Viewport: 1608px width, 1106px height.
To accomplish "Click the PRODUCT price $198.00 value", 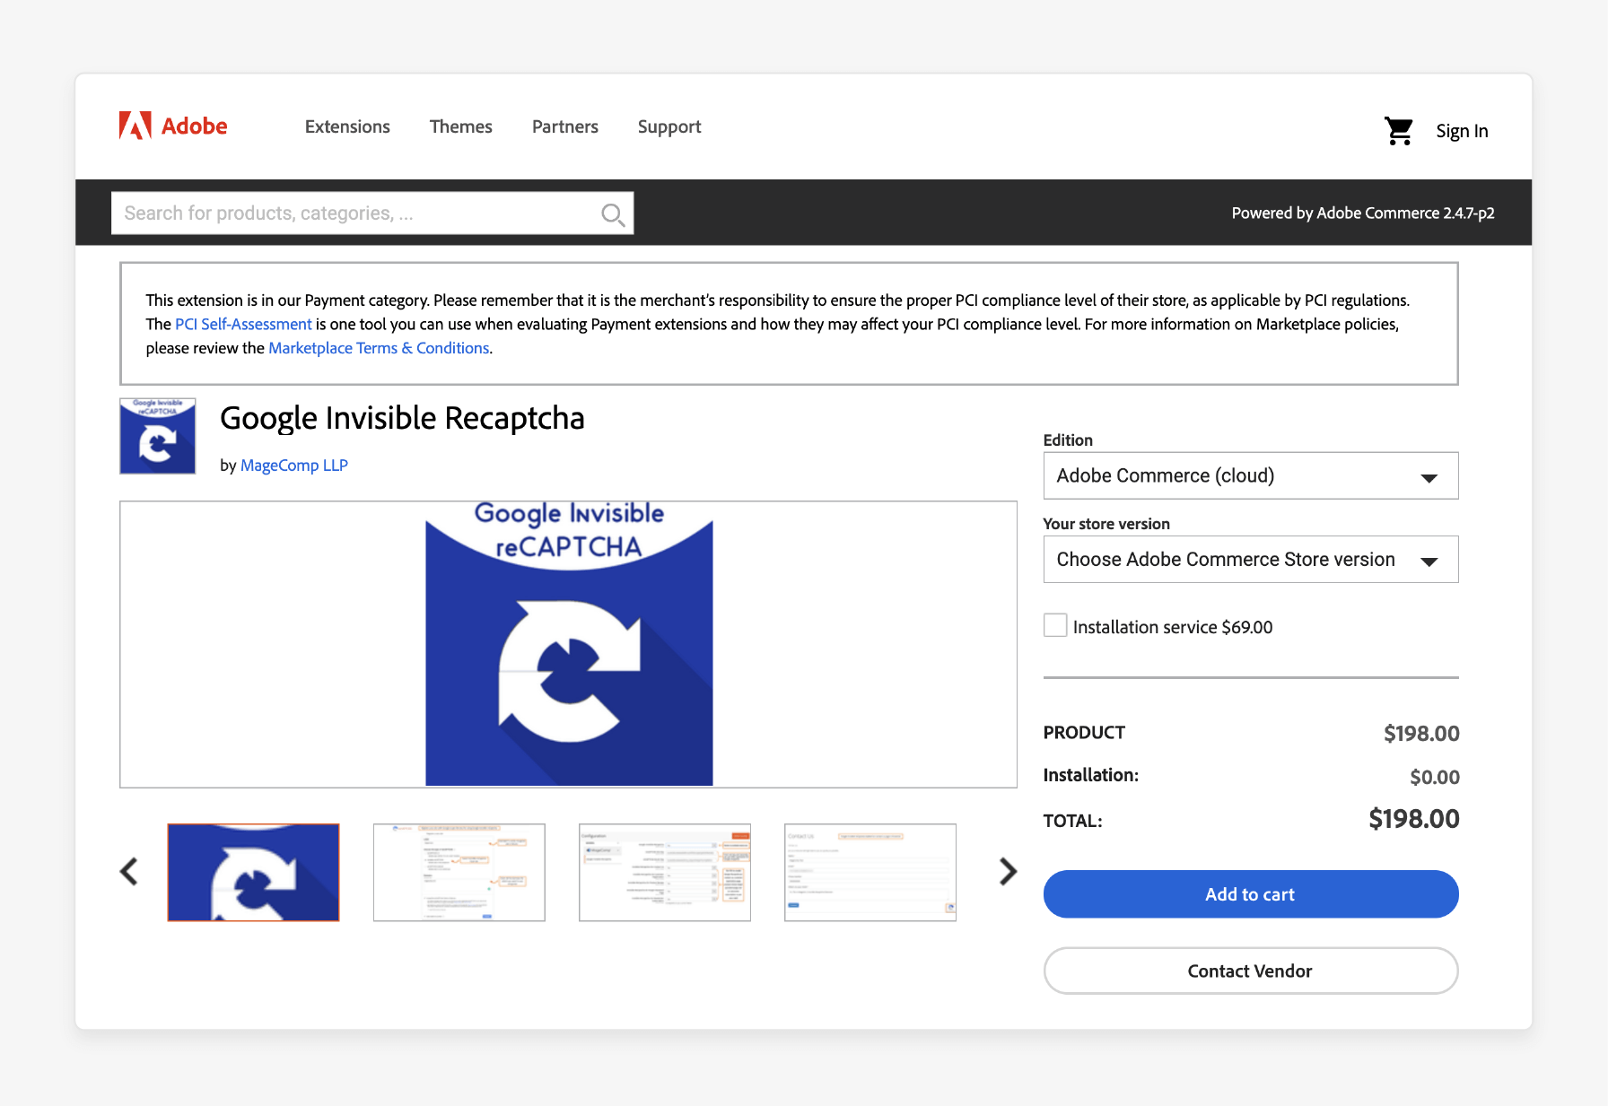I will click(x=1421, y=734).
